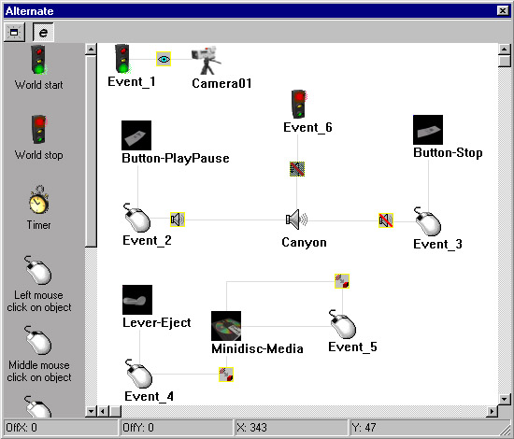The width and height of the screenshot is (514, 439).
Task: Select the World stop traffic light icon
Action: (39, 130)
